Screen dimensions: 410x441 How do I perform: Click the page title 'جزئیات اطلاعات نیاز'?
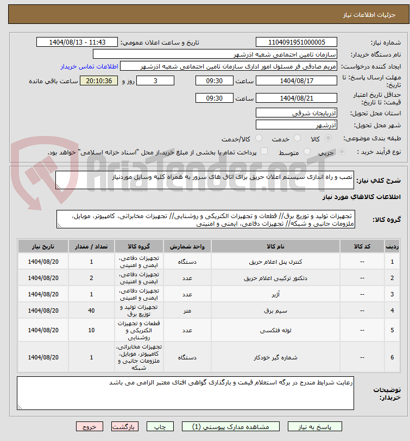369,15
